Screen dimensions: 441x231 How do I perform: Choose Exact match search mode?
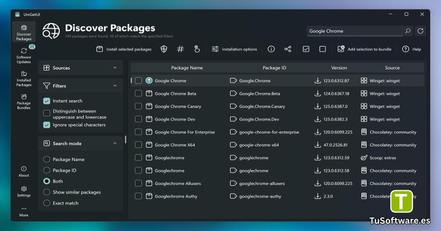47,203
